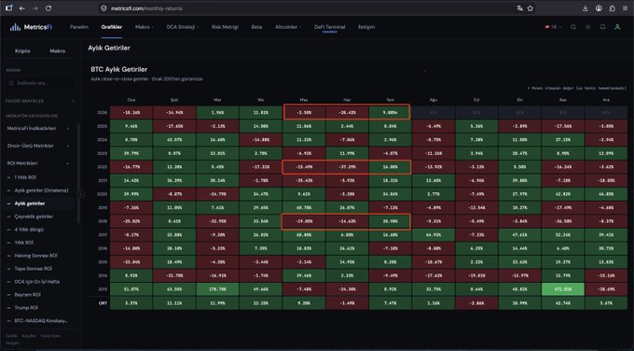Click the İletişim footer link in sidebar
Screen dimensions: 634x351
coord(12,343)
